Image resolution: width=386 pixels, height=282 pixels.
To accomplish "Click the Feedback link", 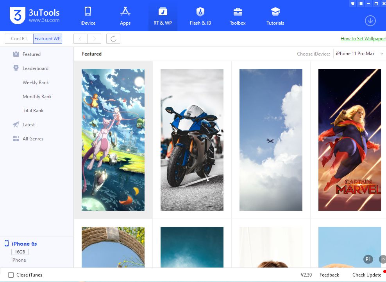I will point(329,275).
